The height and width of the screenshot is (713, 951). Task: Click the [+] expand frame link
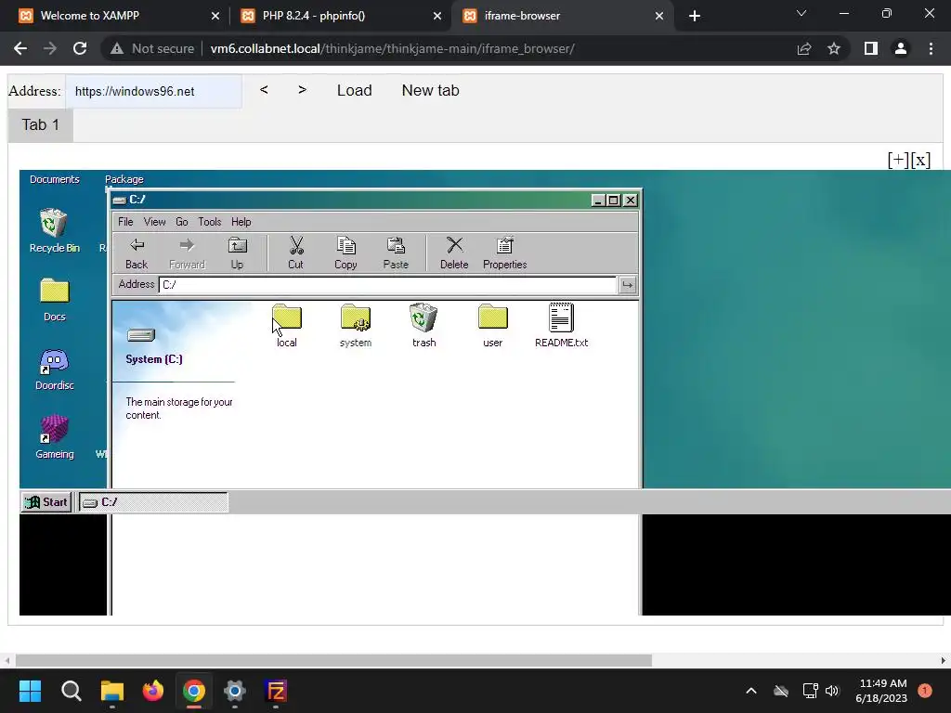coord(898,160)
